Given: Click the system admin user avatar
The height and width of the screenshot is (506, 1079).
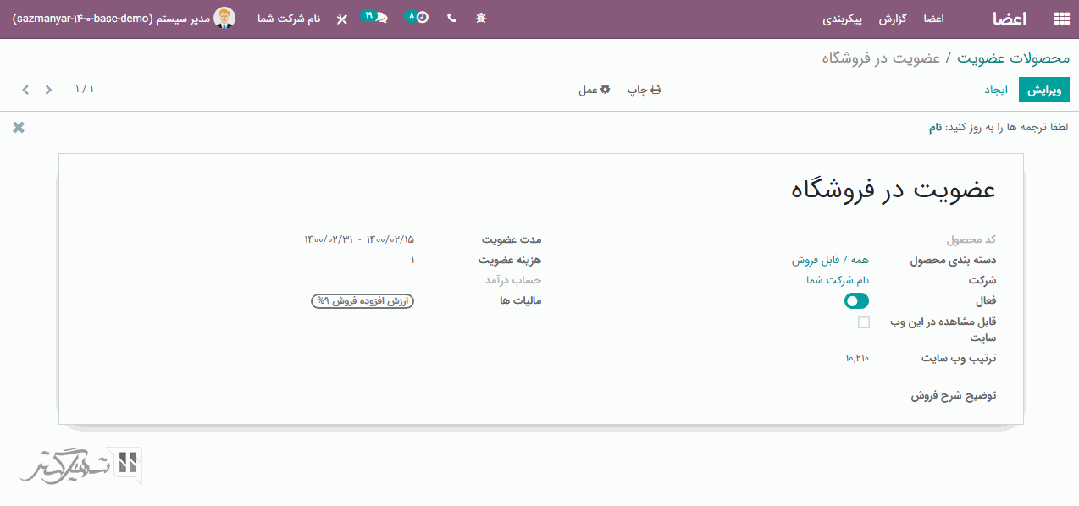Looking at the screenshot, I should coord(224,18).
